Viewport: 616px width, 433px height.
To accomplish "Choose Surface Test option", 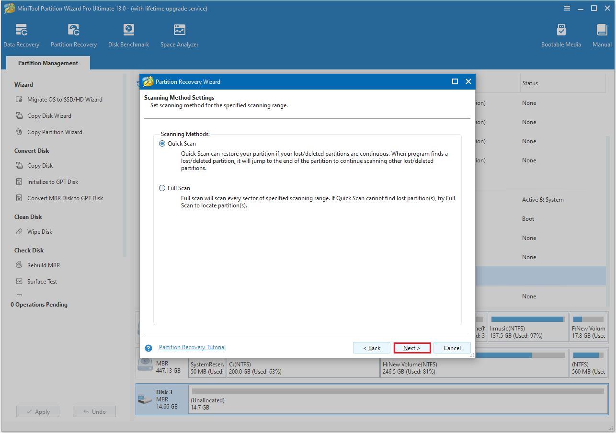I will point(42,282).
